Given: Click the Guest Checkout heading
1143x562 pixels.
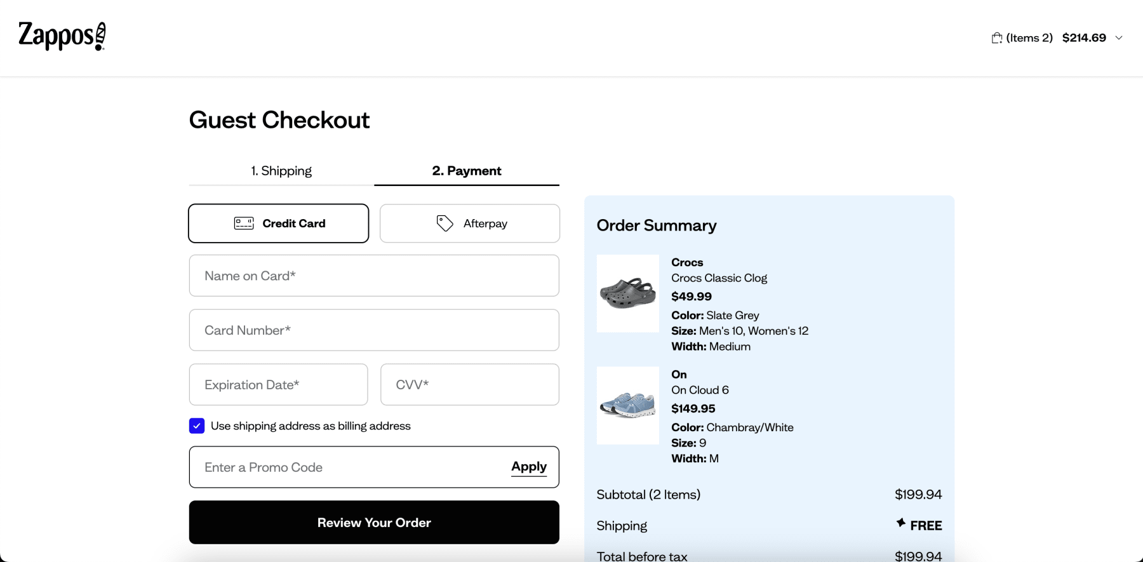Looking at the screenshot, I should 279,120.
